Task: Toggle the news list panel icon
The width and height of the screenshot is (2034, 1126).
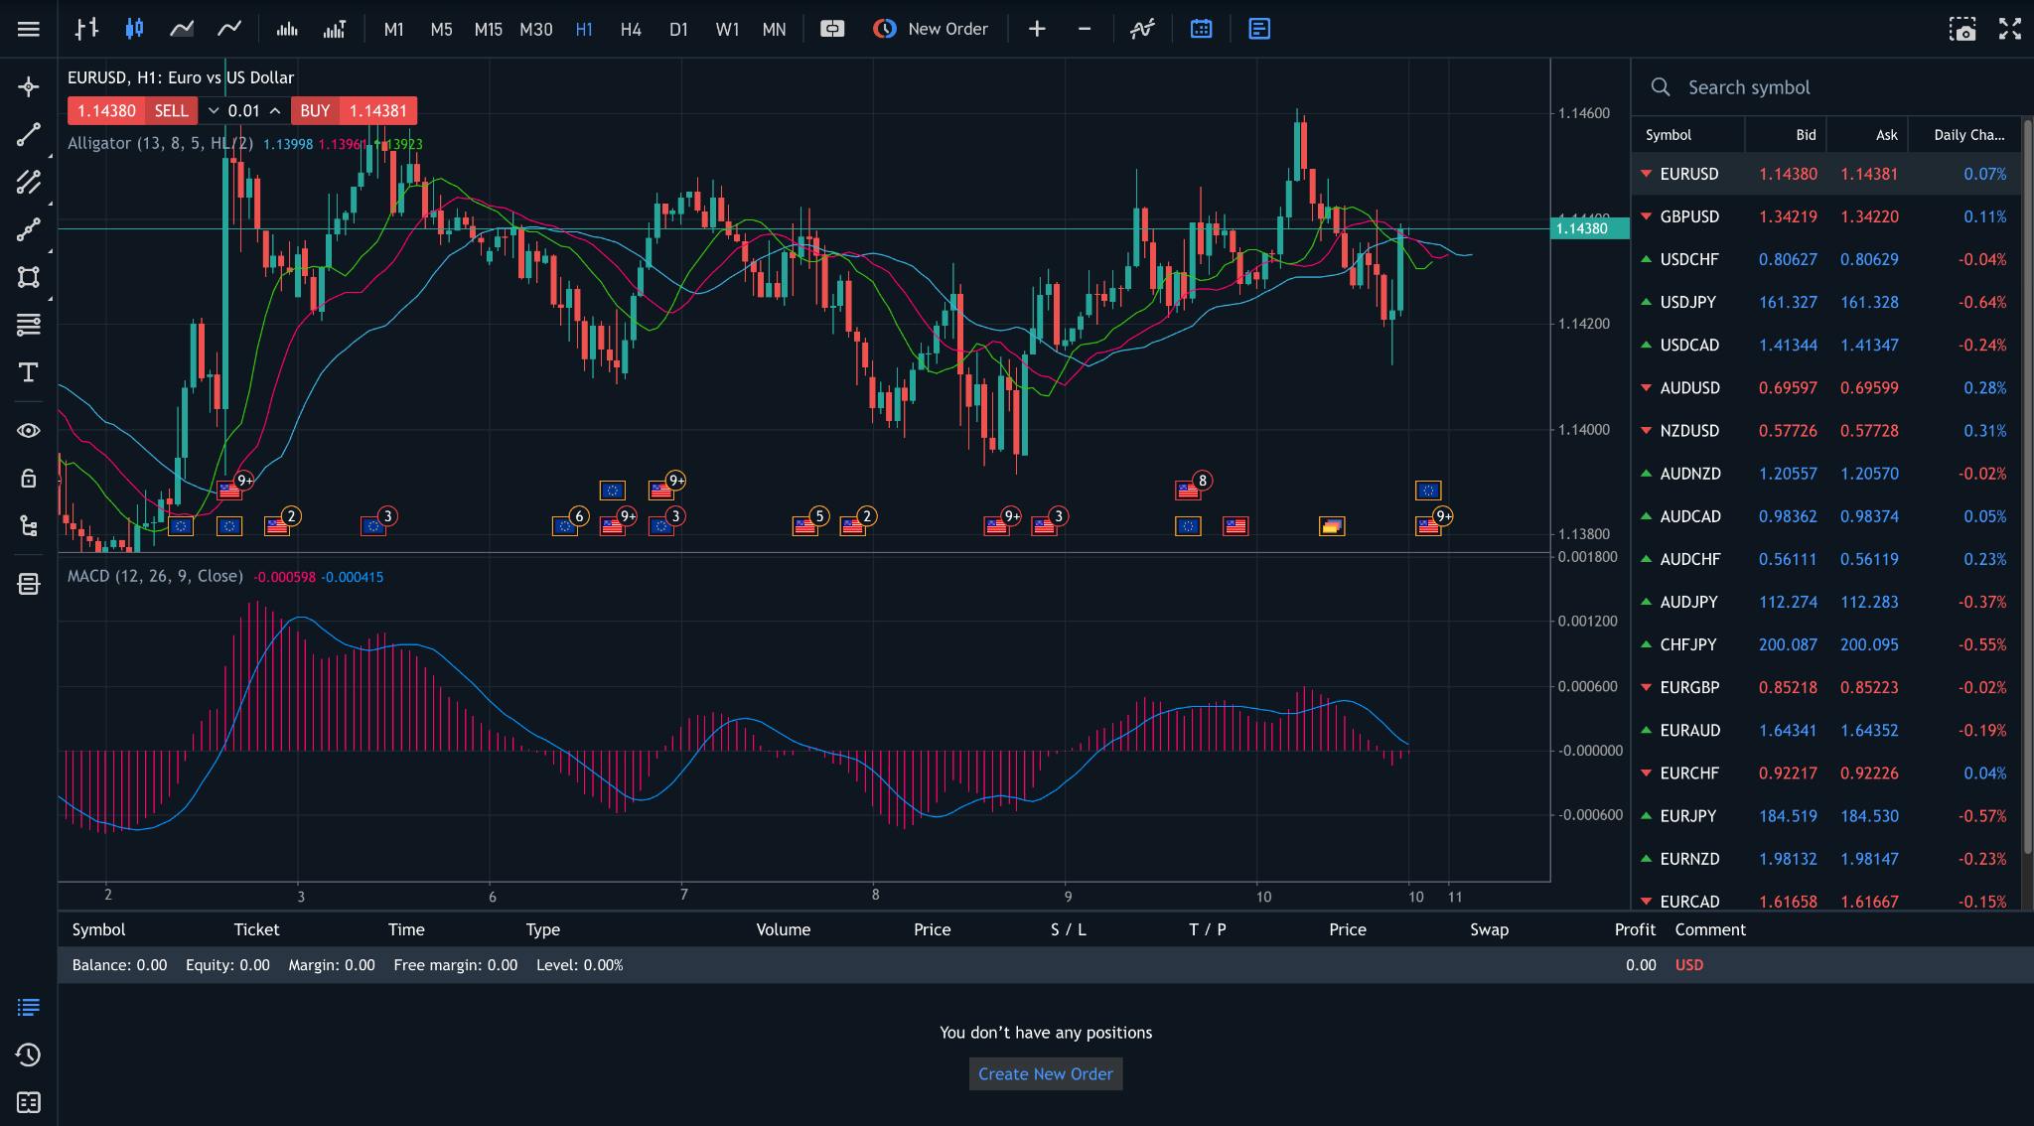Action: pos(1259,29)
